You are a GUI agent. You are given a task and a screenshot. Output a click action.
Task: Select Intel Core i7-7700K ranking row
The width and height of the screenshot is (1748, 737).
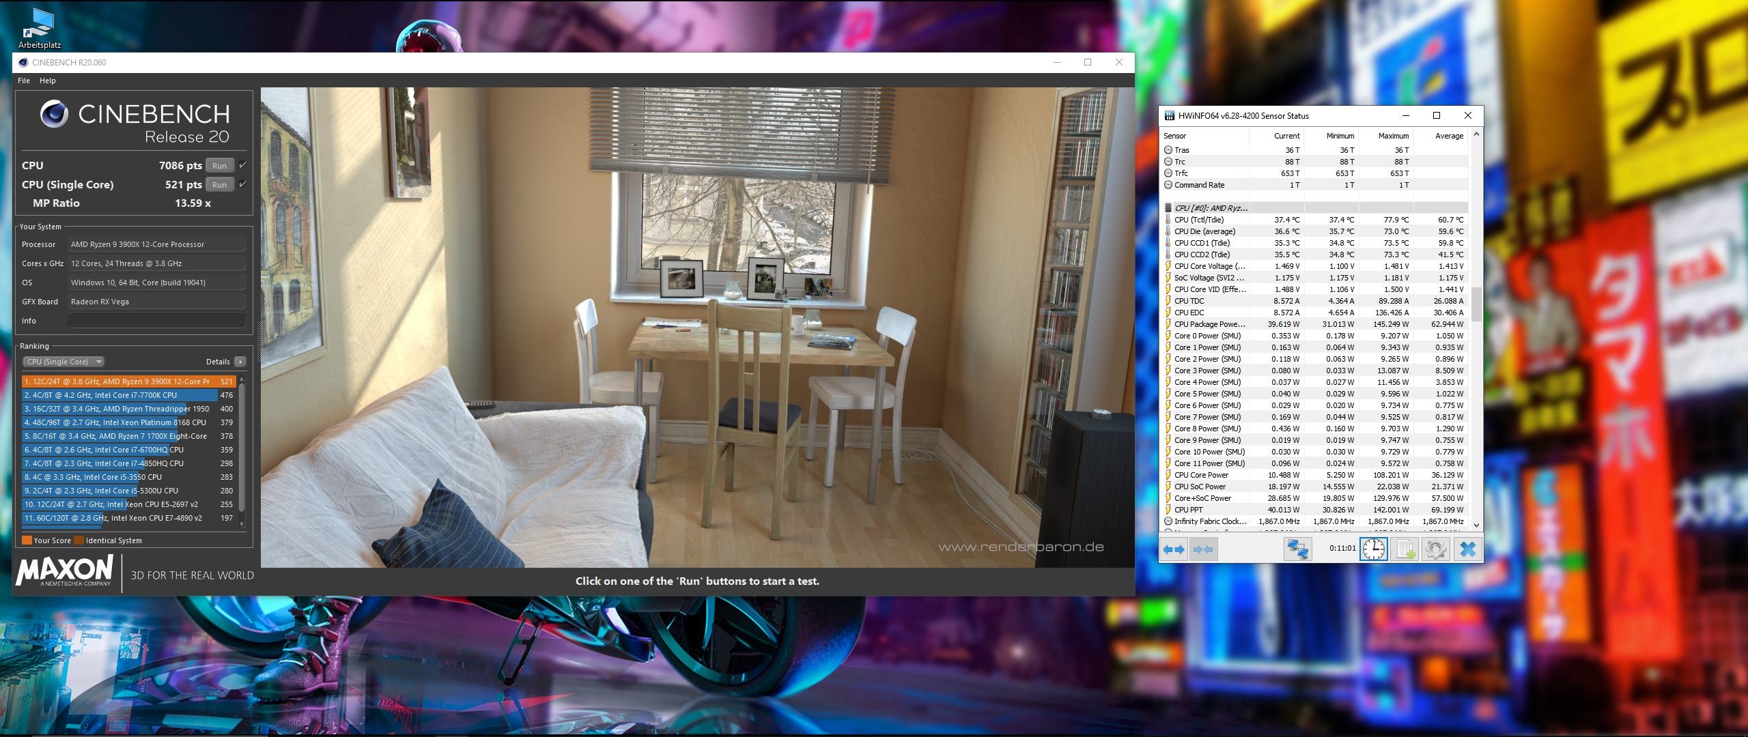(128, 395)
